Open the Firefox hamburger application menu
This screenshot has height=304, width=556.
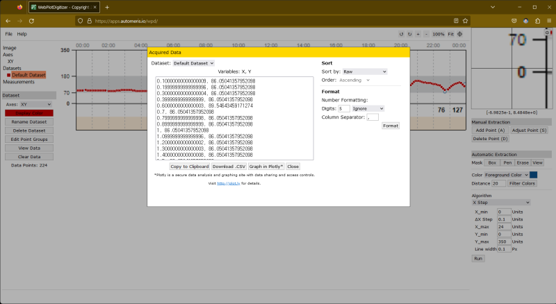[548, 21]
